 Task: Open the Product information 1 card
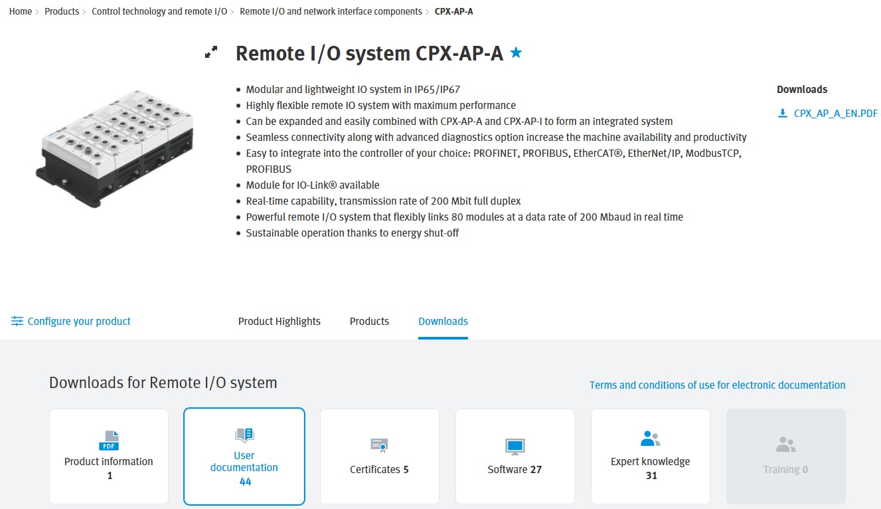pyautogui.click(x=109, y=456)
